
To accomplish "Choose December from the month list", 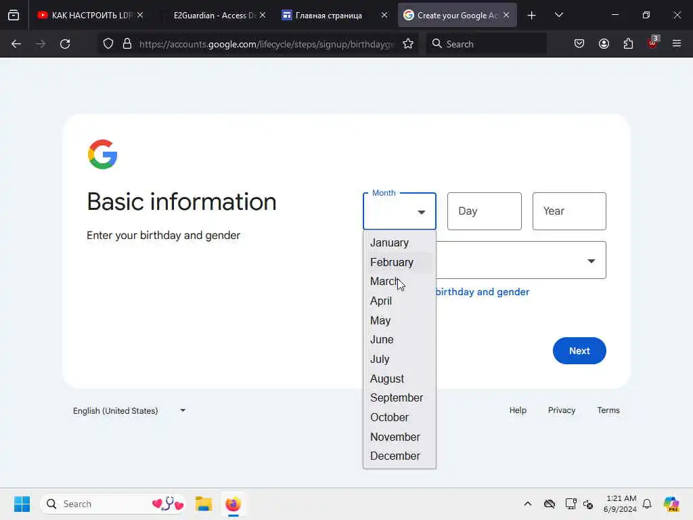I will (x=399, y=456).
